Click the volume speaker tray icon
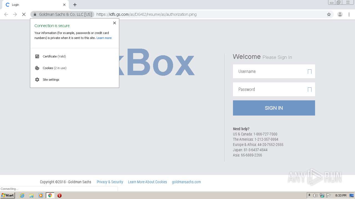Viewport: 355px width, 199px height. coord(315,195)
